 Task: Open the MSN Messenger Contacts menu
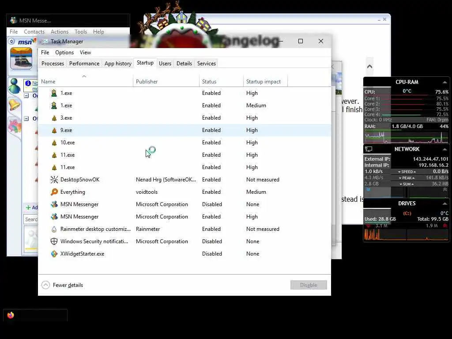(34, 32)
